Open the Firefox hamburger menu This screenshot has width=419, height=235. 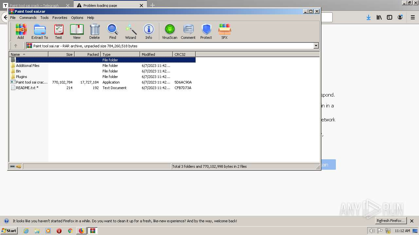(x=413, y=17)
